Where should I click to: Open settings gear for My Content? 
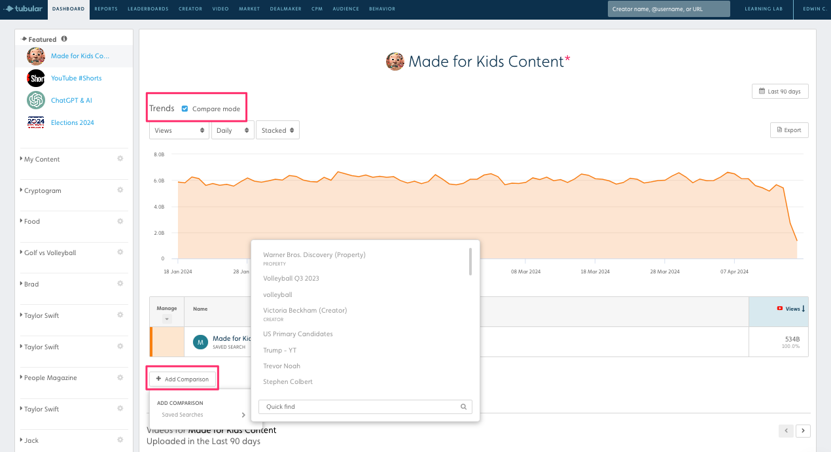coord(120,159)
